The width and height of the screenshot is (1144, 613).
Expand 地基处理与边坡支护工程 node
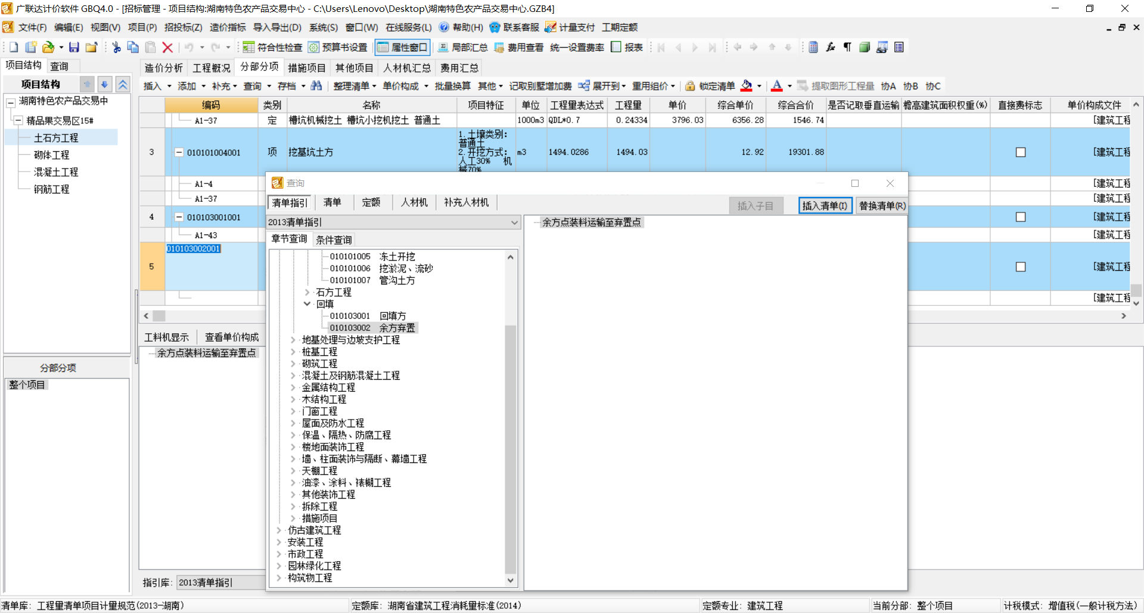point(293,340)
